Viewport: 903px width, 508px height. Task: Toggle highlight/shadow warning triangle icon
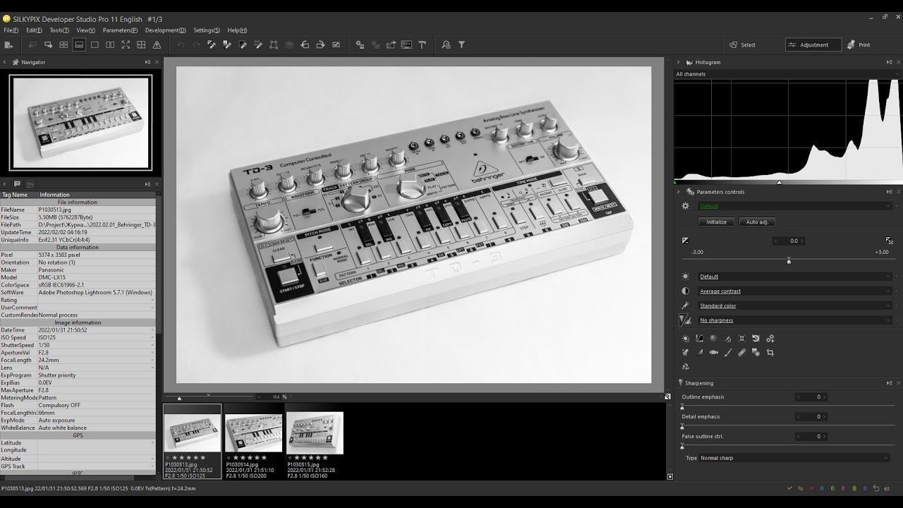pos(157,44)
